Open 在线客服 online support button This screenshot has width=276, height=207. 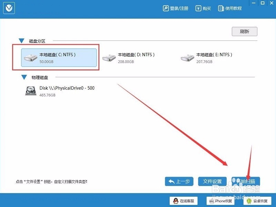184,201
